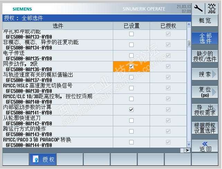The width and height of the screenshot is (222, 169).
Task: Enable set checkbox for 从轮廓快速退刀
Action: pos(131,120)
